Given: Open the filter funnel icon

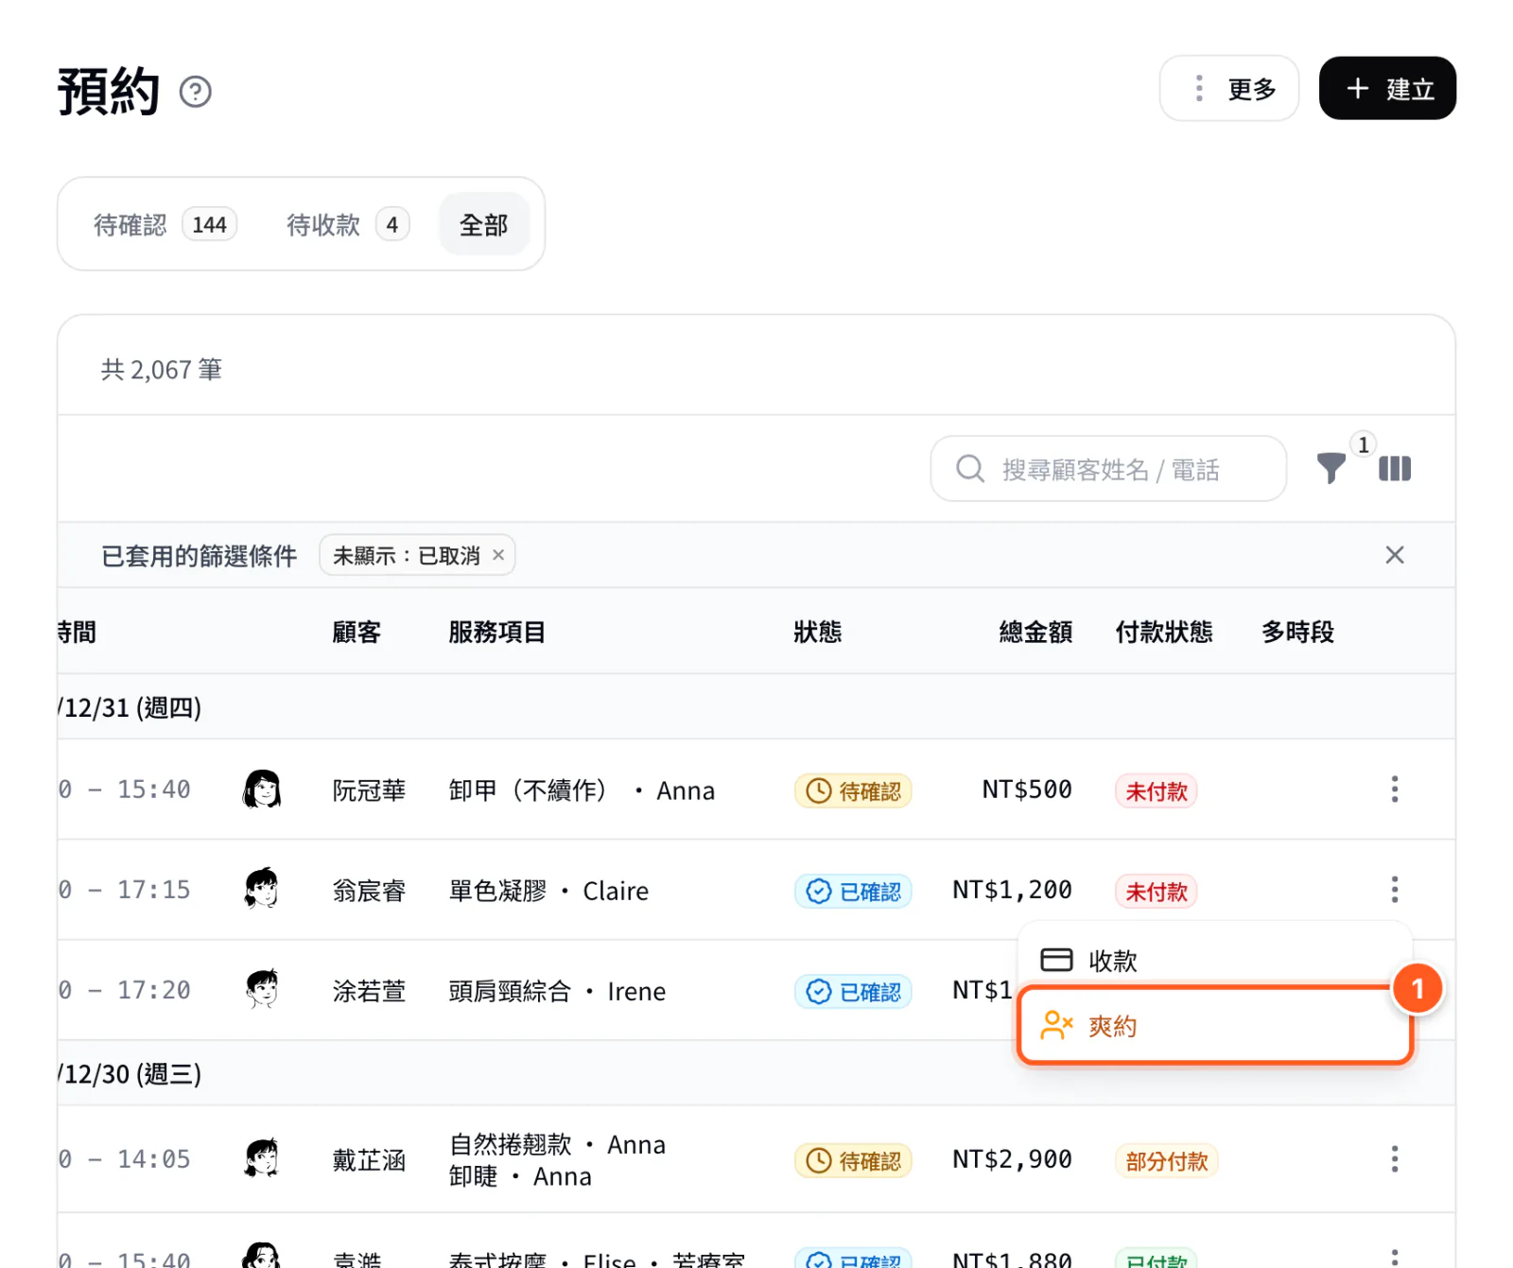Looking at the screenshot, I should click(x=1330, y=468).
